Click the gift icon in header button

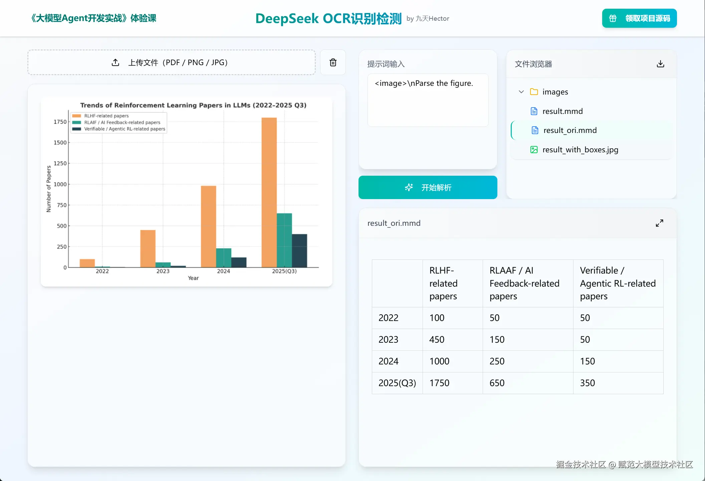point(613,18)
